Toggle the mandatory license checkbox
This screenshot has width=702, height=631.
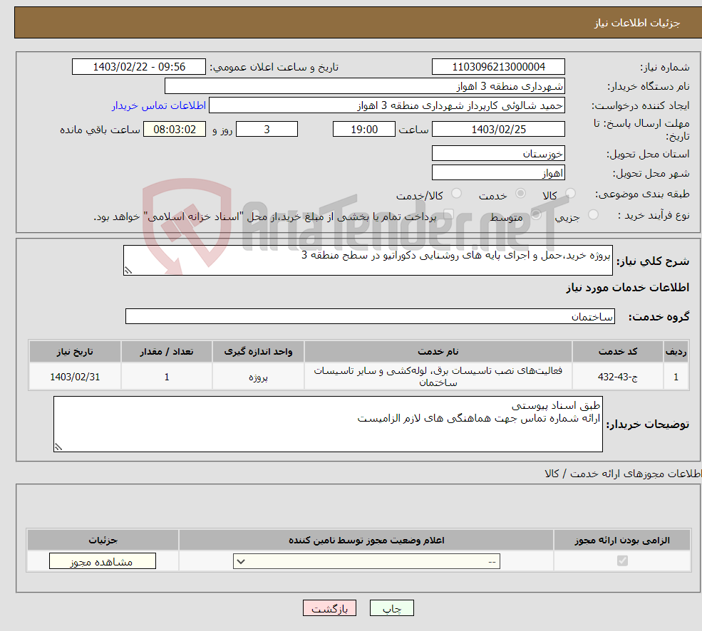[x=622, y=560]
